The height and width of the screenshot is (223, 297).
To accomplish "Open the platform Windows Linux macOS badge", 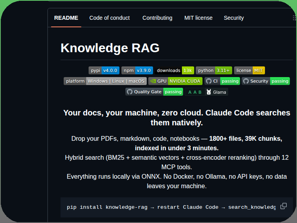I will 105,81.
